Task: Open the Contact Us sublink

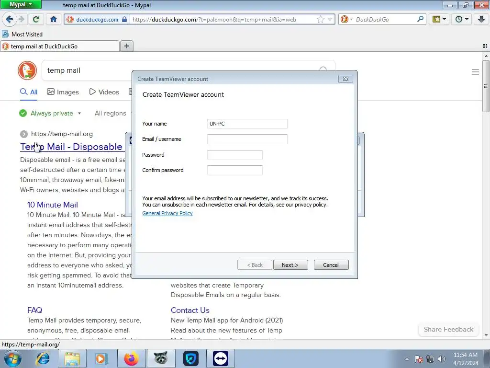Action: 190,310
